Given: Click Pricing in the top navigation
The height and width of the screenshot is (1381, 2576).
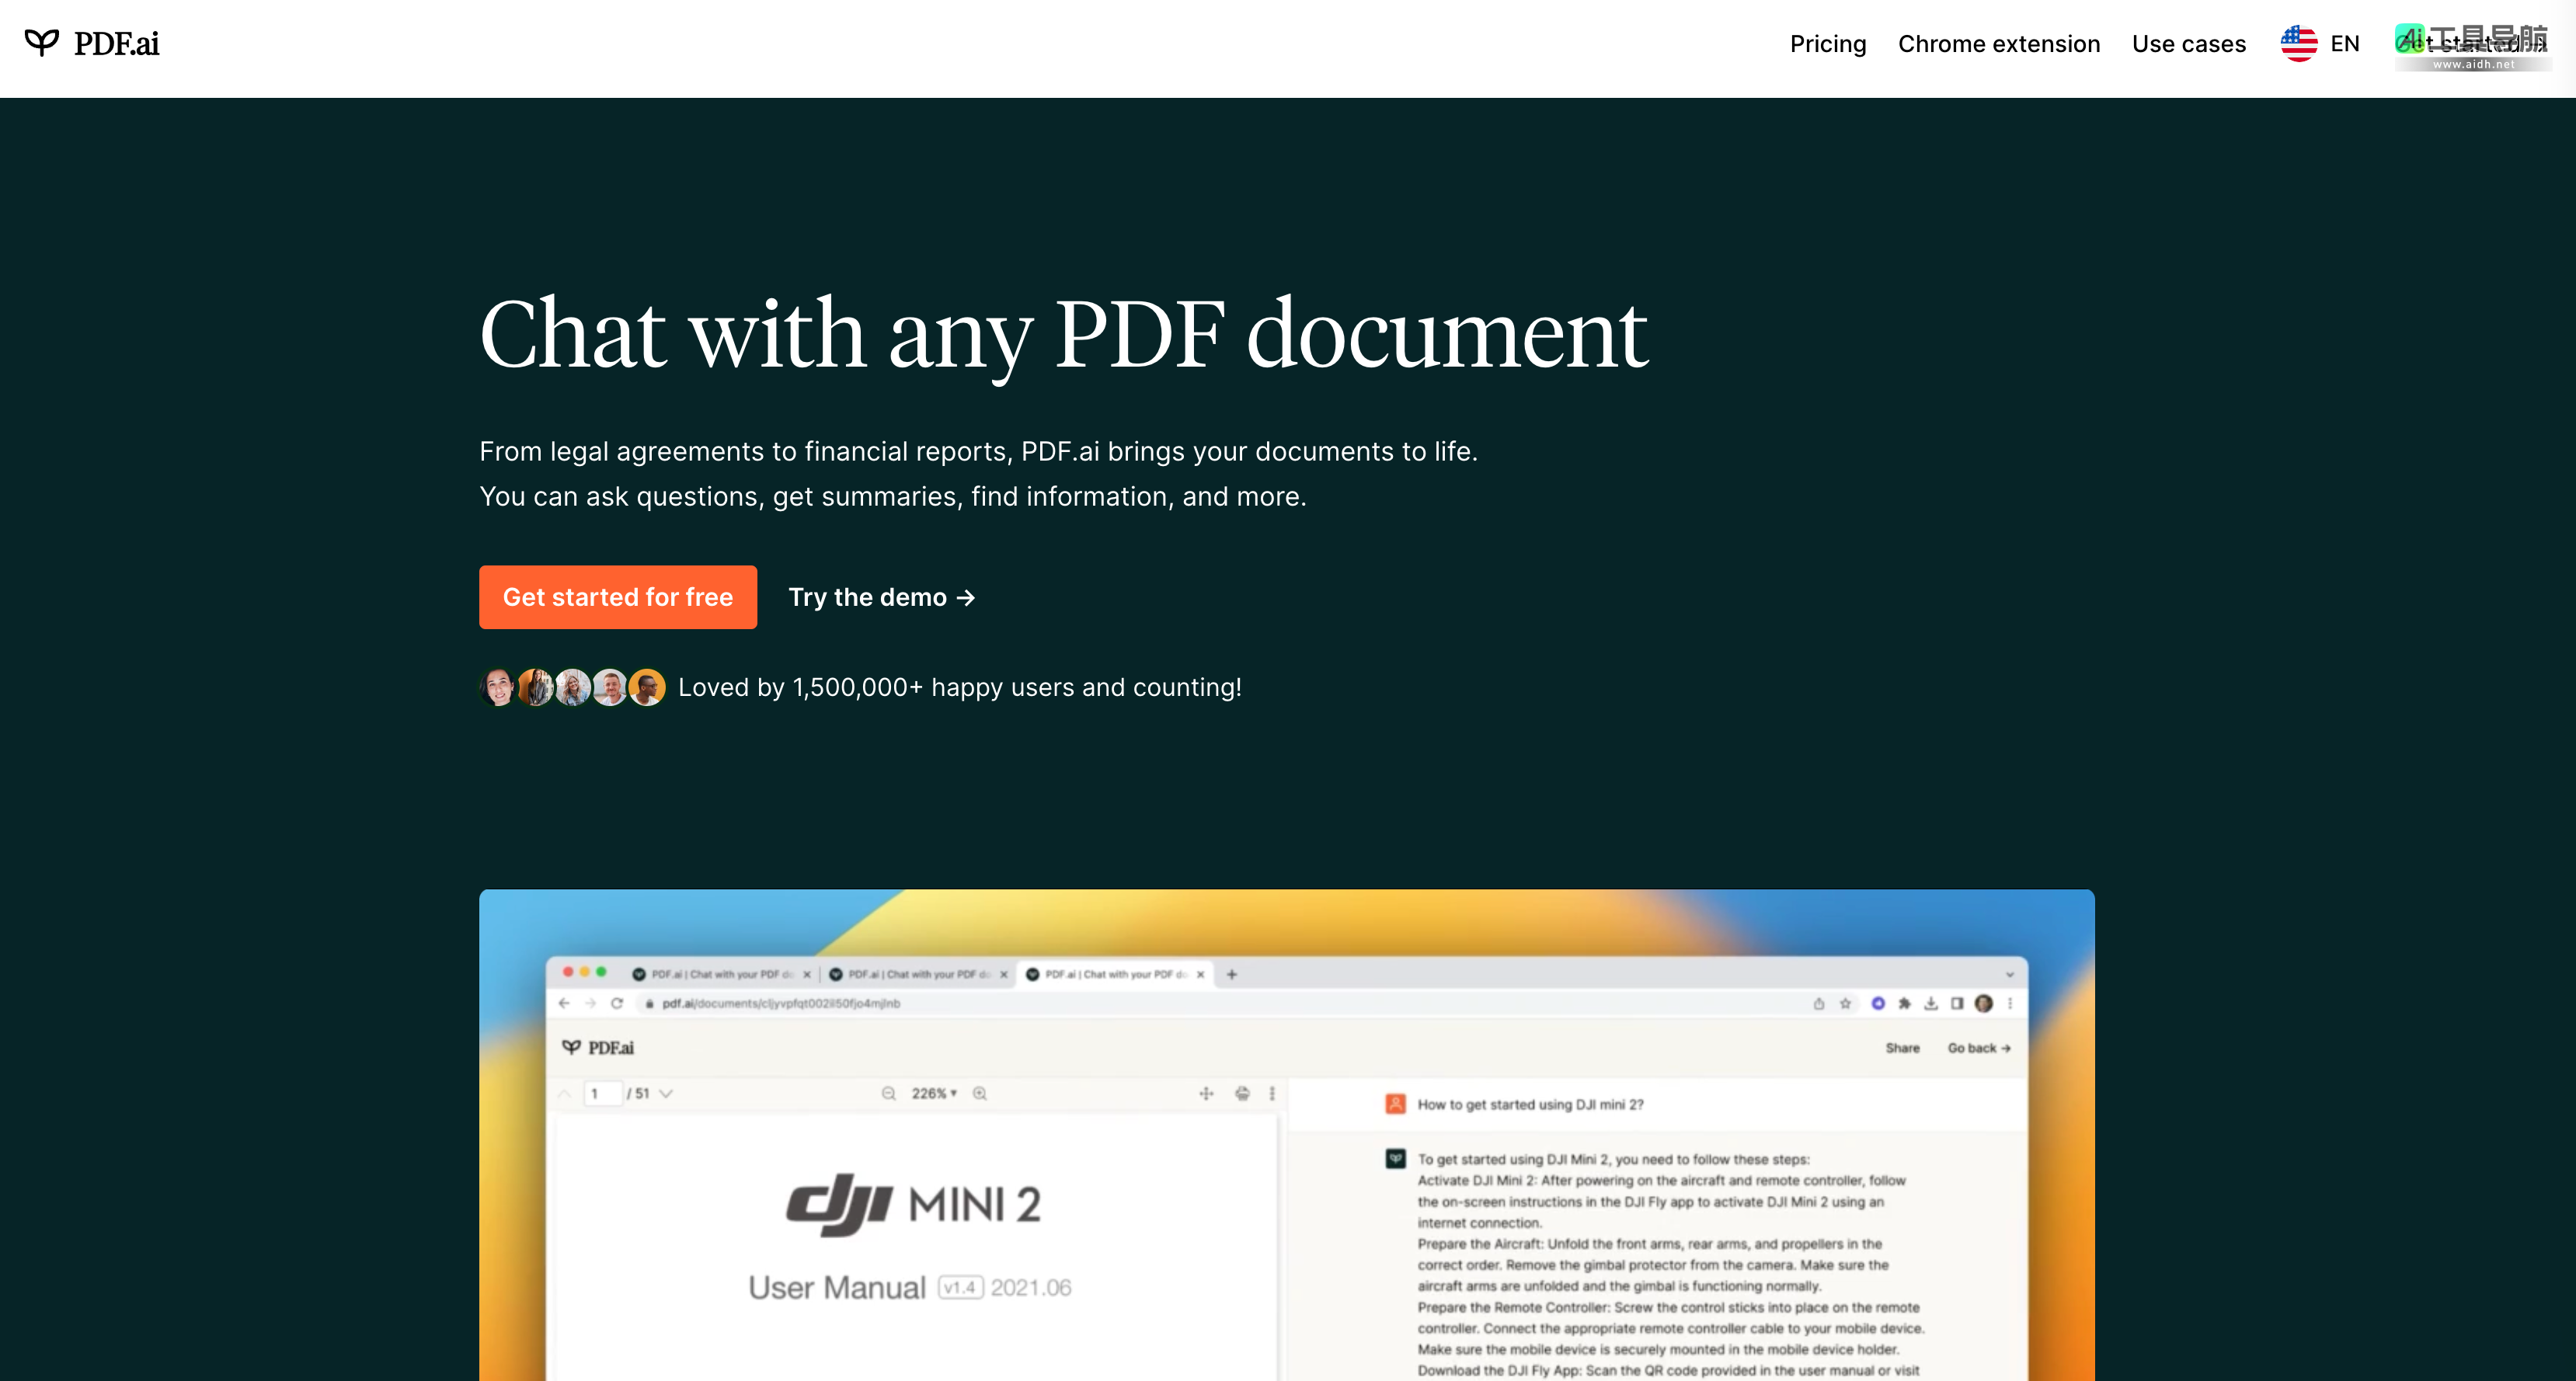Looking at the screenshot, I should 1828,43.
